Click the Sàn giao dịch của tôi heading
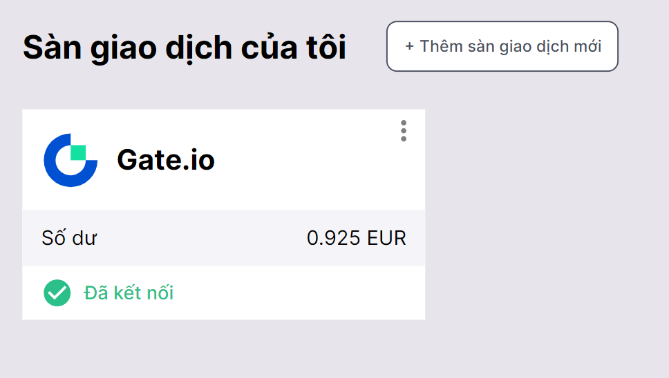 coord(185,47)
